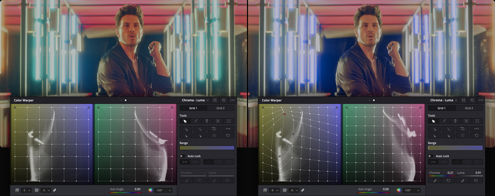Image resolution: width=495 pixels, height=196 pixels.
Task: Expand the Chroma - Luma dropdown in the warped grid panel
Action: point(444,100)
